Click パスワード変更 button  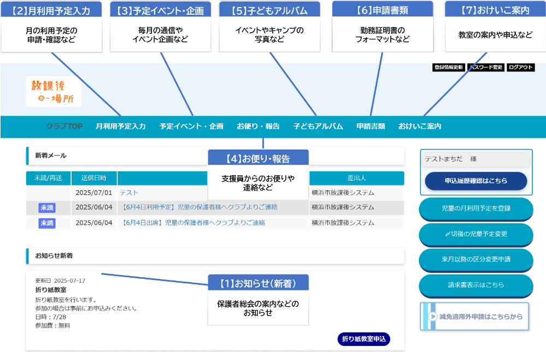(x=486, y=67)
